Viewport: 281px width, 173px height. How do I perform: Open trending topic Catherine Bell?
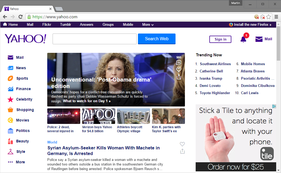(x=211, y=71)
